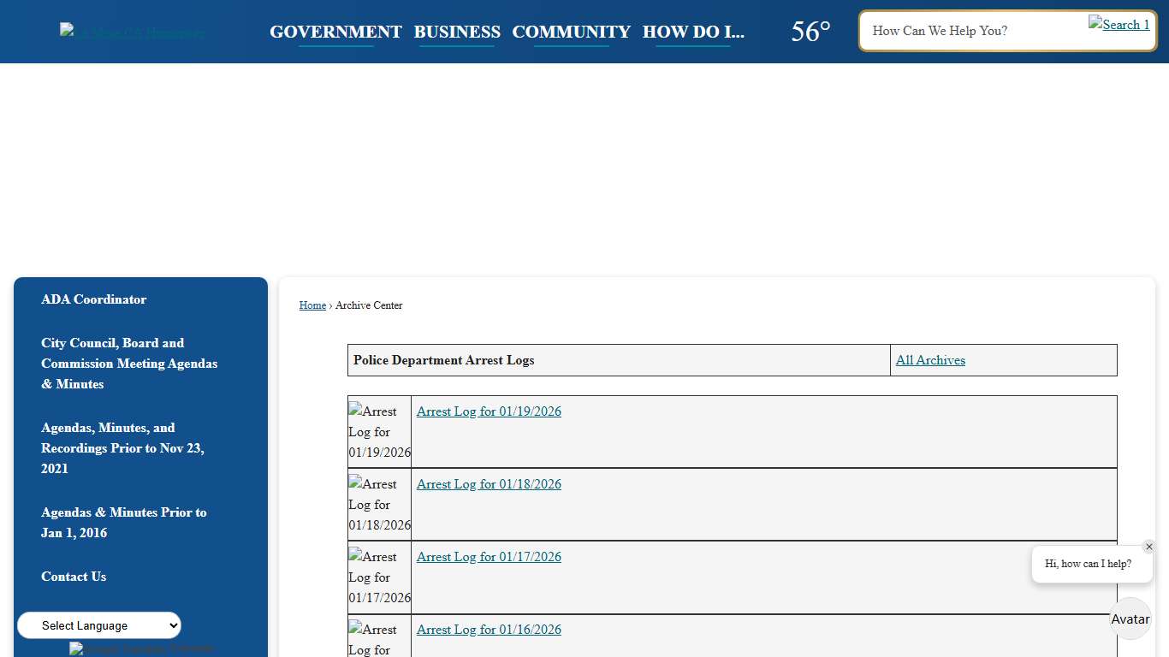The image size is (1169, 657).
Task: Open the All Archives link
Action: click(930, 360)
